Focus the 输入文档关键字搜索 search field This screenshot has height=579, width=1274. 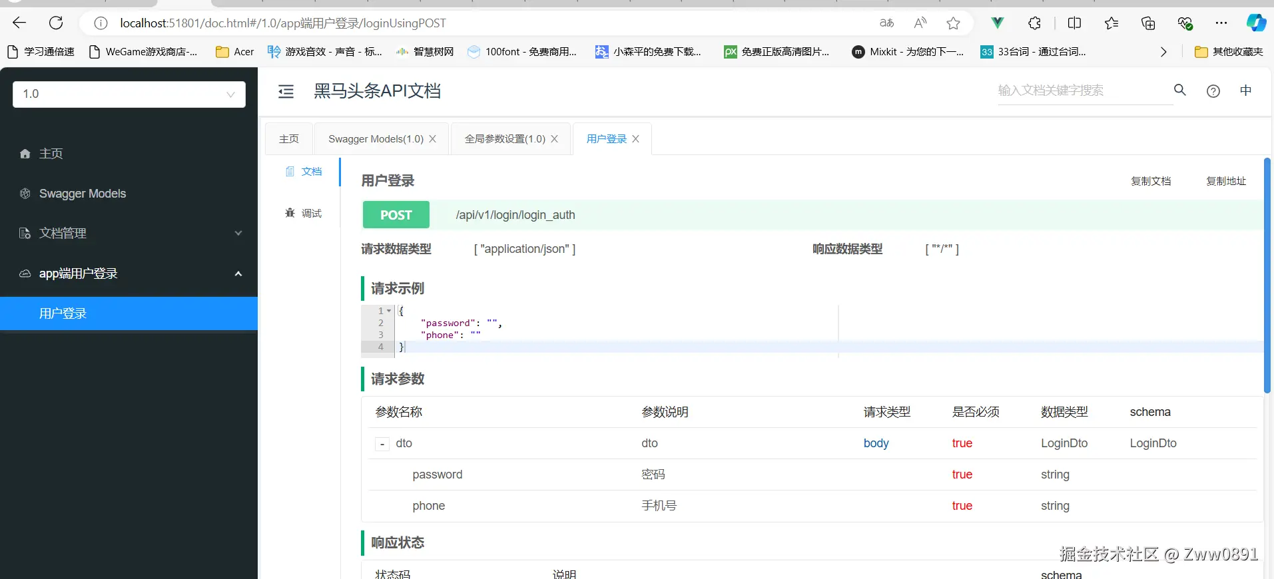point(1084,91)
